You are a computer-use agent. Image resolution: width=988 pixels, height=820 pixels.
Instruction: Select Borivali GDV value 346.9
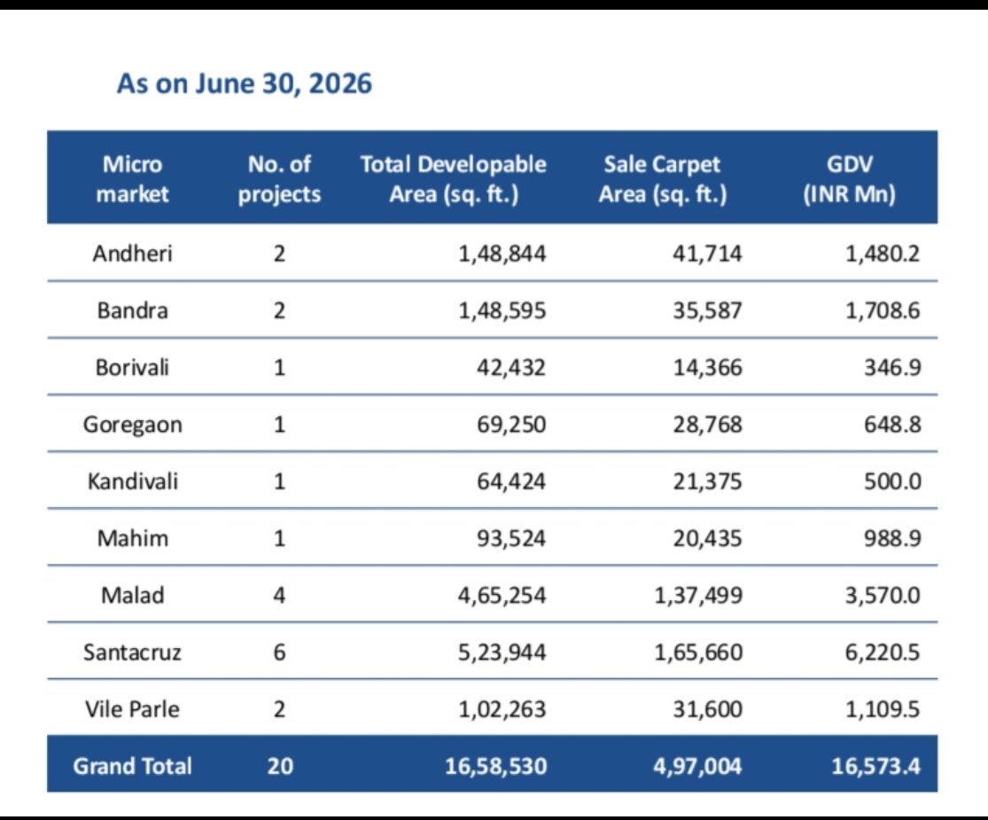click(x=892, y=368)
